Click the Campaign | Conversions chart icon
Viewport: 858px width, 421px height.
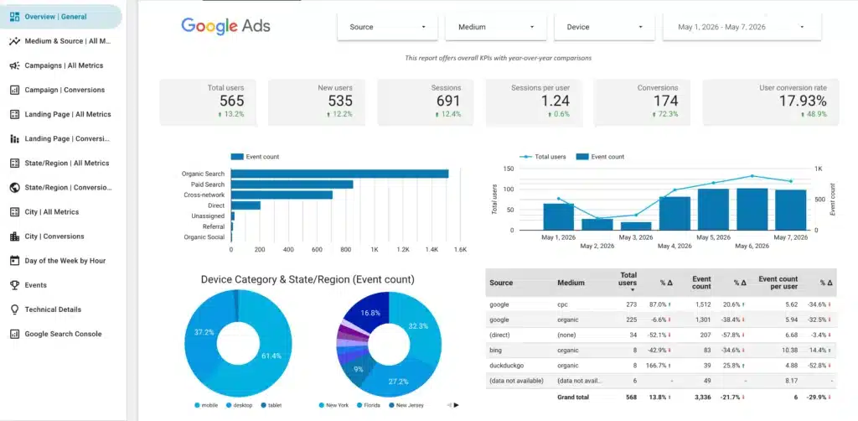[15, 90]
